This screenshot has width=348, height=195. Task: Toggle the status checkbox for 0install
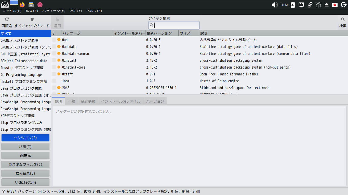coord(54,60)
